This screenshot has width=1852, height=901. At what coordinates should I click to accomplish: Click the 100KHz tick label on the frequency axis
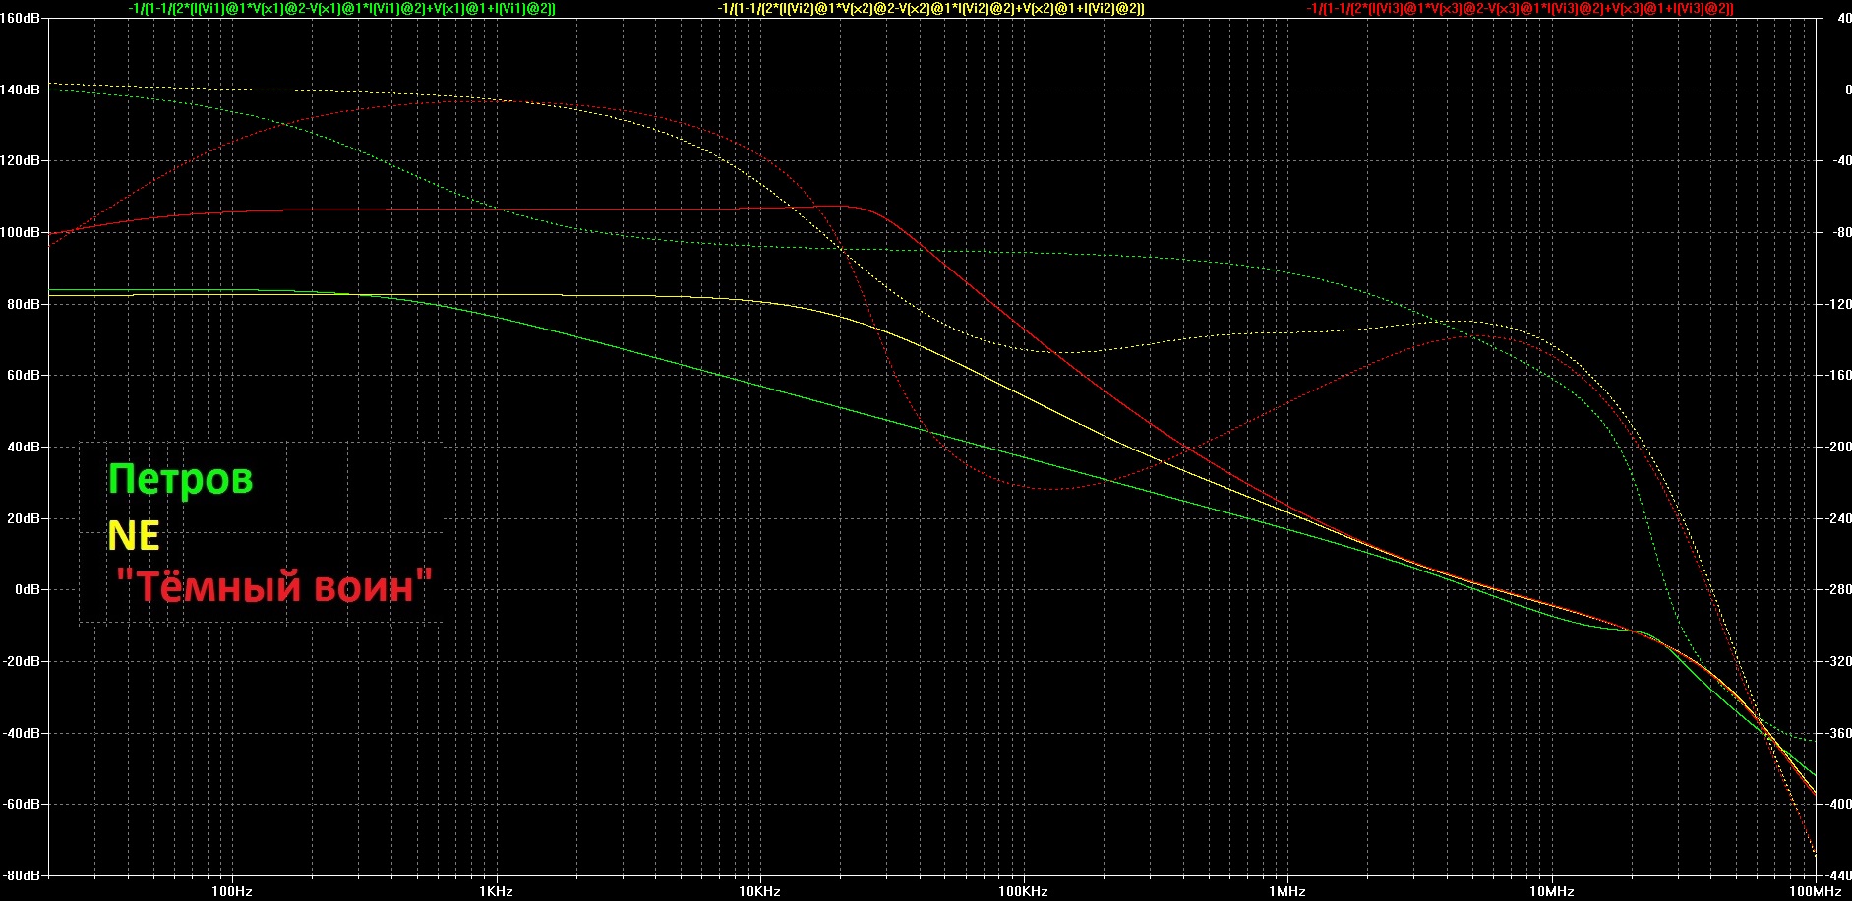pos(1024,891)
